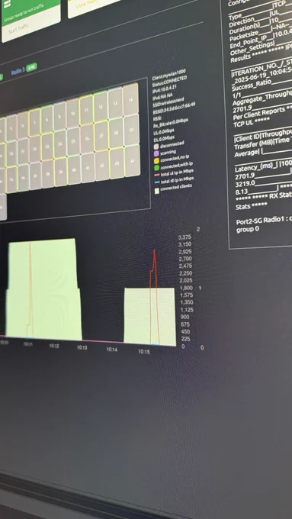The height and width of the screenshot is (519, 292).
Task: Select client tile 29
Action: (x=131, y=130)
